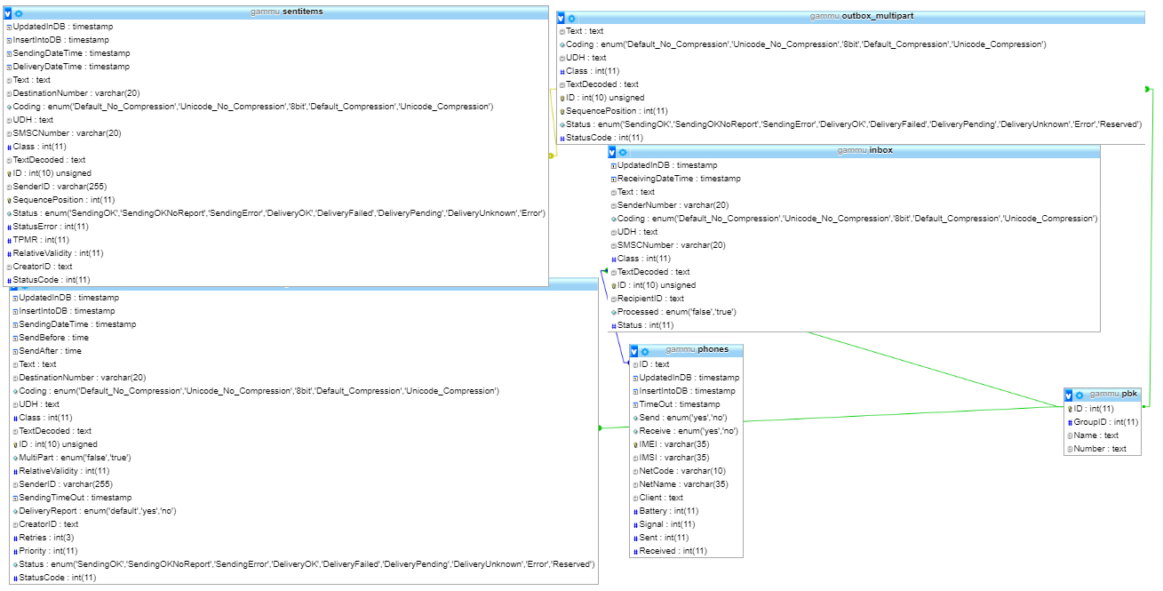Click the key icon beside pbk ID column
Screen dimensions: 1163x591
coord(1070,409)
